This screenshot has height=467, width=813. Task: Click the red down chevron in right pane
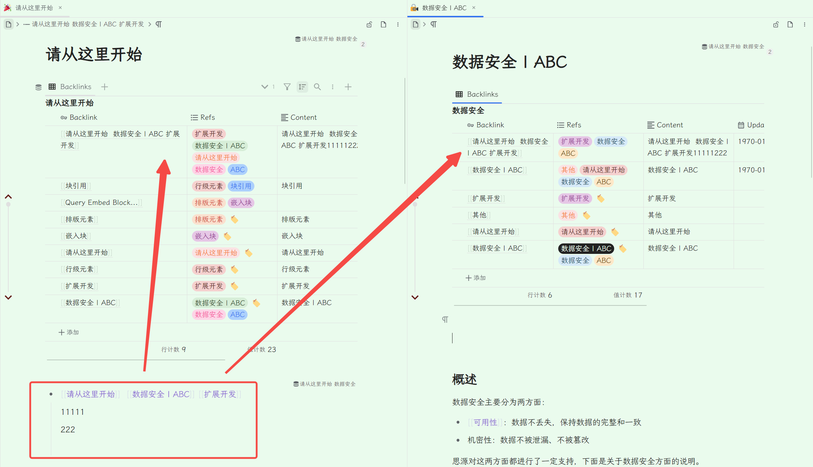click(x=415, y=297)
